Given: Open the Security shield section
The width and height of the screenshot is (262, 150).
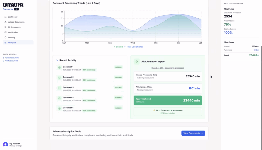Looking at the screenshot, I should 6,37.
